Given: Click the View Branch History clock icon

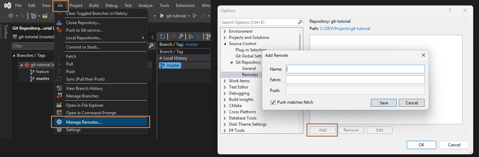Looking at the screenshot, I should [59, 88].
